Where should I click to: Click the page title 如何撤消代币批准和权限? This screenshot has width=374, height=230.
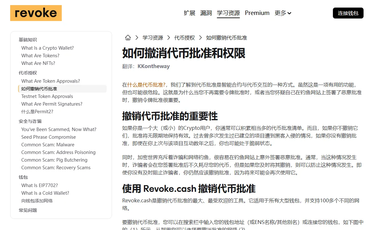(184, 53)
